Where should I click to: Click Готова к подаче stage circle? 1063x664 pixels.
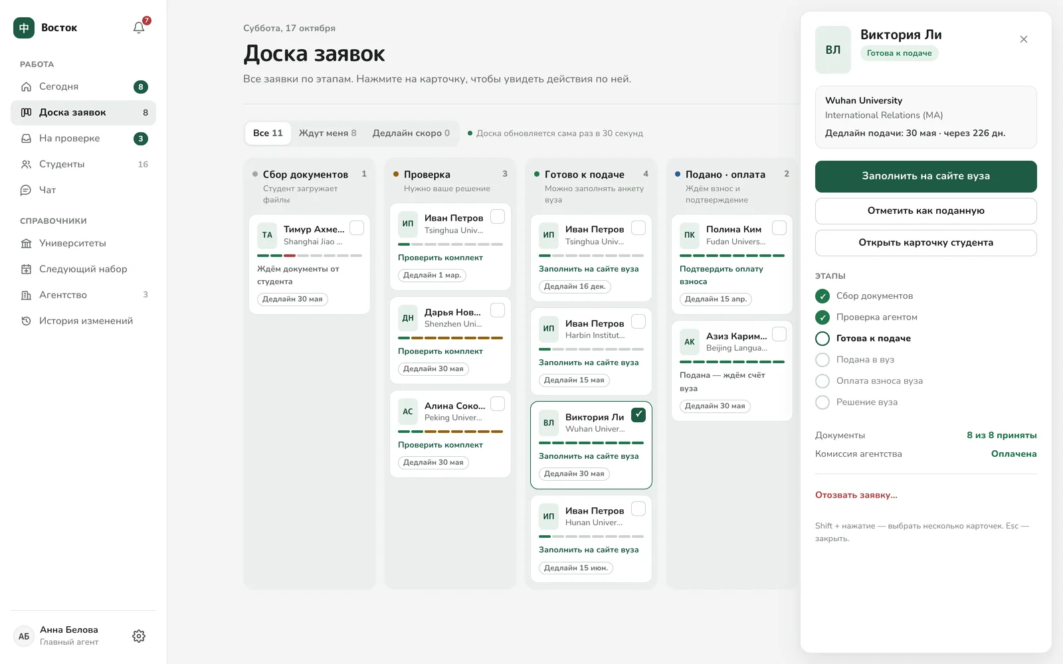[822, 339]
